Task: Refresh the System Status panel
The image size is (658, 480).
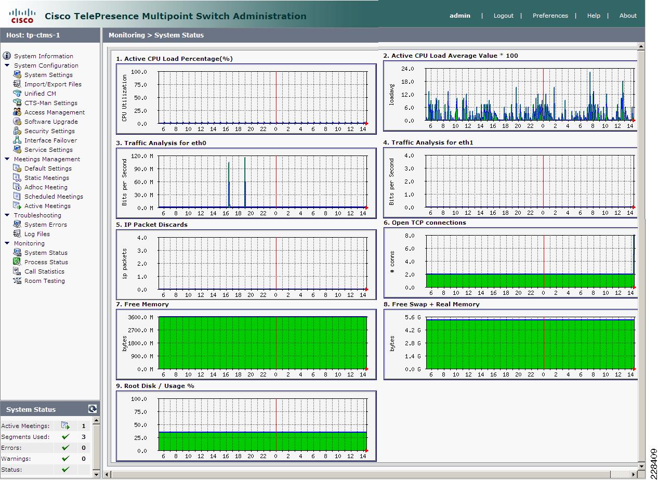Action: 93,409
